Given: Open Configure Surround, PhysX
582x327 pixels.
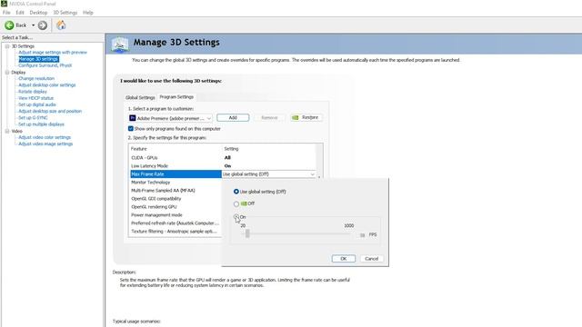Looking at the screenshot, I should tap(45, 65).
